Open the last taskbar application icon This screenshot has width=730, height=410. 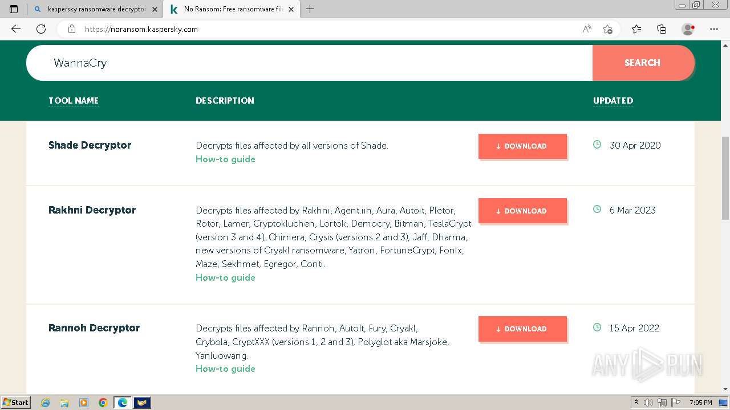coord(141,403)
